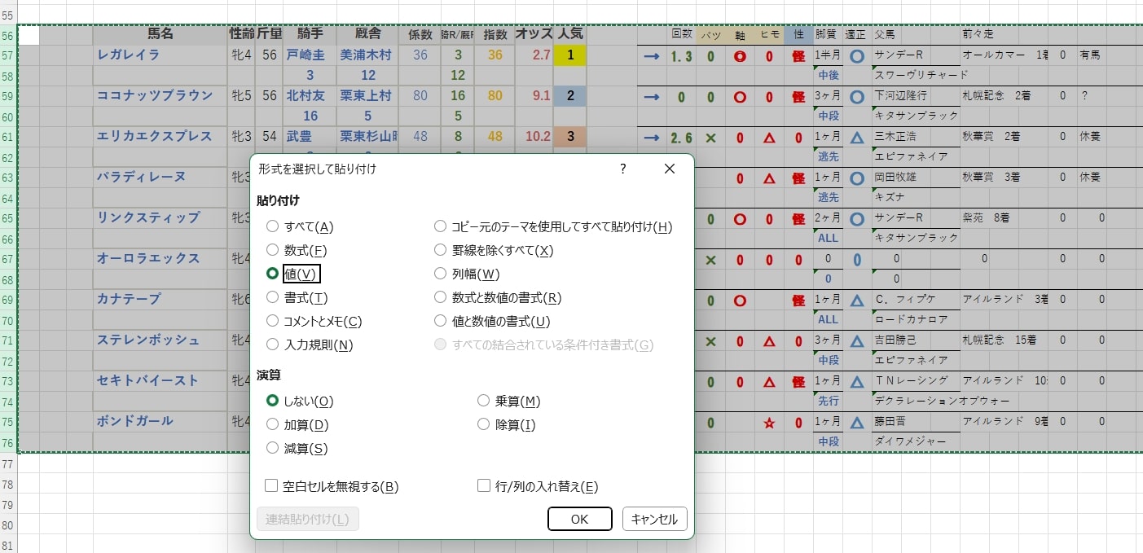Select the 入力規則(N) option
The height and width of the screenshot is (553, 1143).
coord(272,345)
